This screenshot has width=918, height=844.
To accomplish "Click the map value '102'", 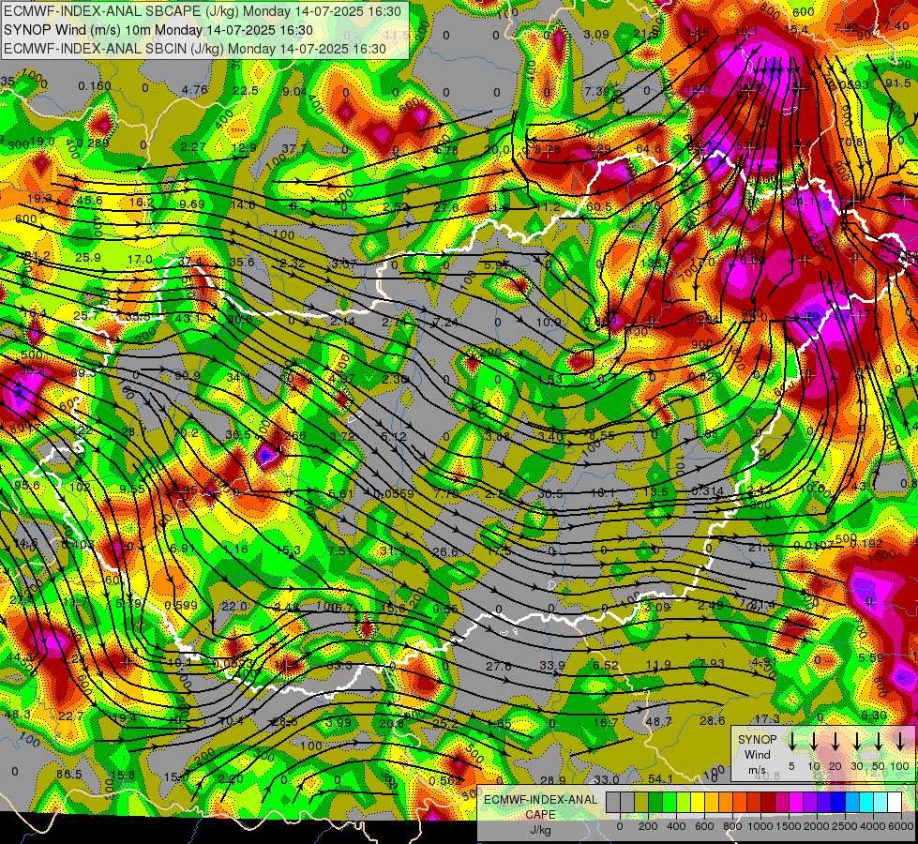I will pyautogui.click(x=81, y=488).
